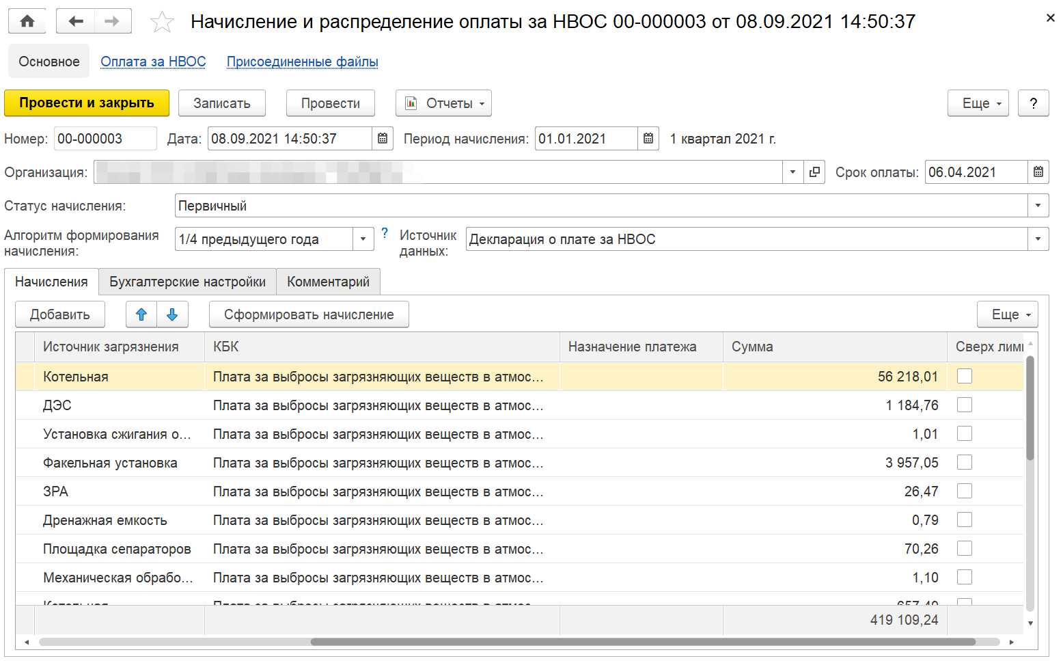Toggle checkbox in ЗРА row
The height and width of the screenshot is (661, 1063).
coord(964,491)
